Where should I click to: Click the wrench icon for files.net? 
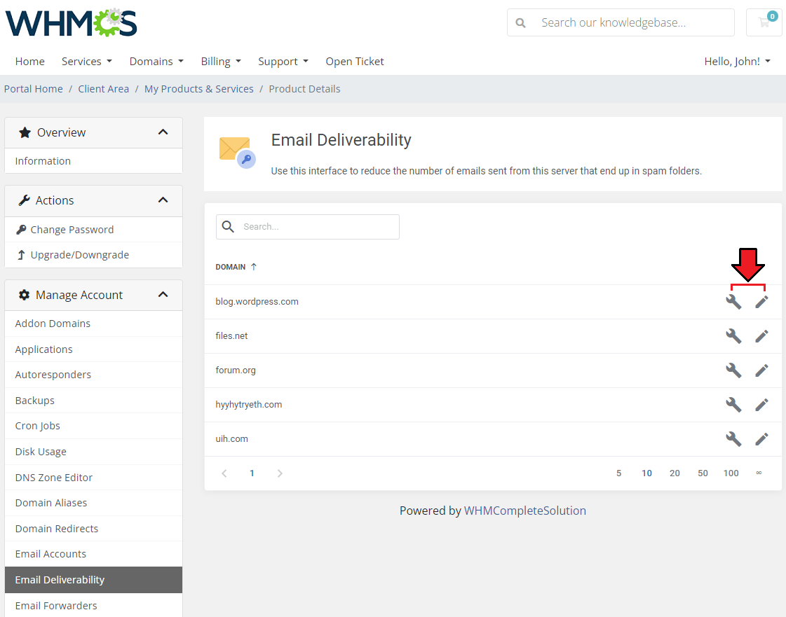coord(733,336)
